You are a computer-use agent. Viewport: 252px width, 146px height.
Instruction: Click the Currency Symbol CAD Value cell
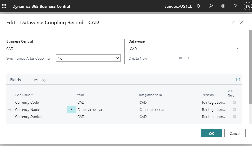(81, 117)
